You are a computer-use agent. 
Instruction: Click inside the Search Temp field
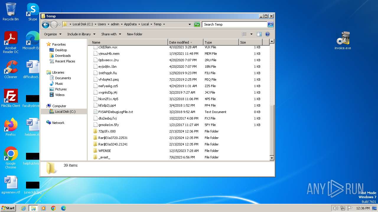pos(235,24)
